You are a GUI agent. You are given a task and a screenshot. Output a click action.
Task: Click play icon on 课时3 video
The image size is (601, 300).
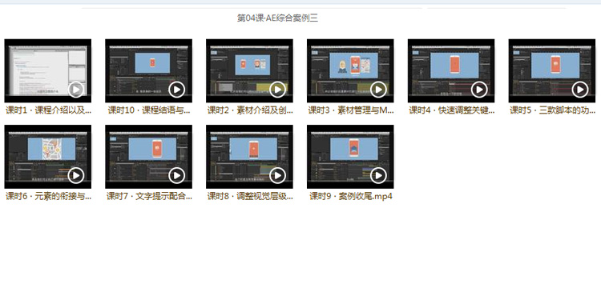(x=378, y=90)
